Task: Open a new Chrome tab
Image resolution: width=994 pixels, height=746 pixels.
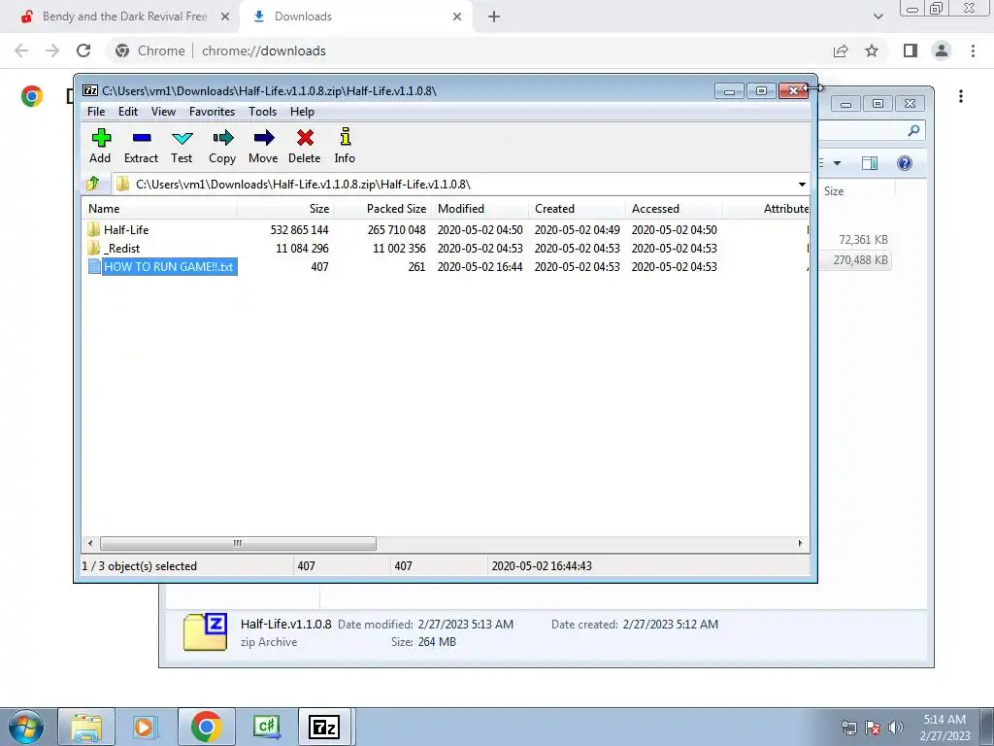Action: (x=494, y=17)
